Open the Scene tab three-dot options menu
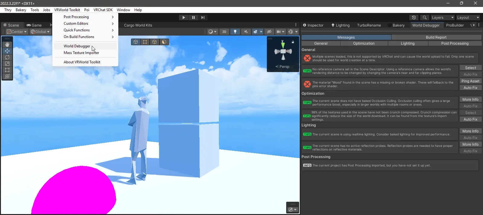Viewport: 483px width, 215px height. click(x=296, y=25)
